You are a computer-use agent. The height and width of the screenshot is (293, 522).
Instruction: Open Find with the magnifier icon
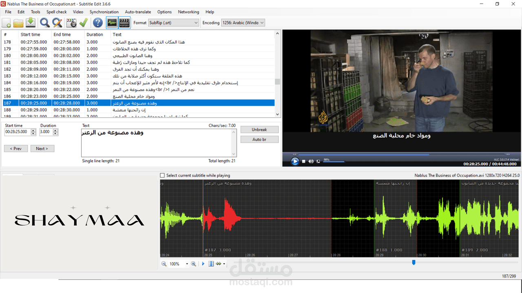(45, 23)
